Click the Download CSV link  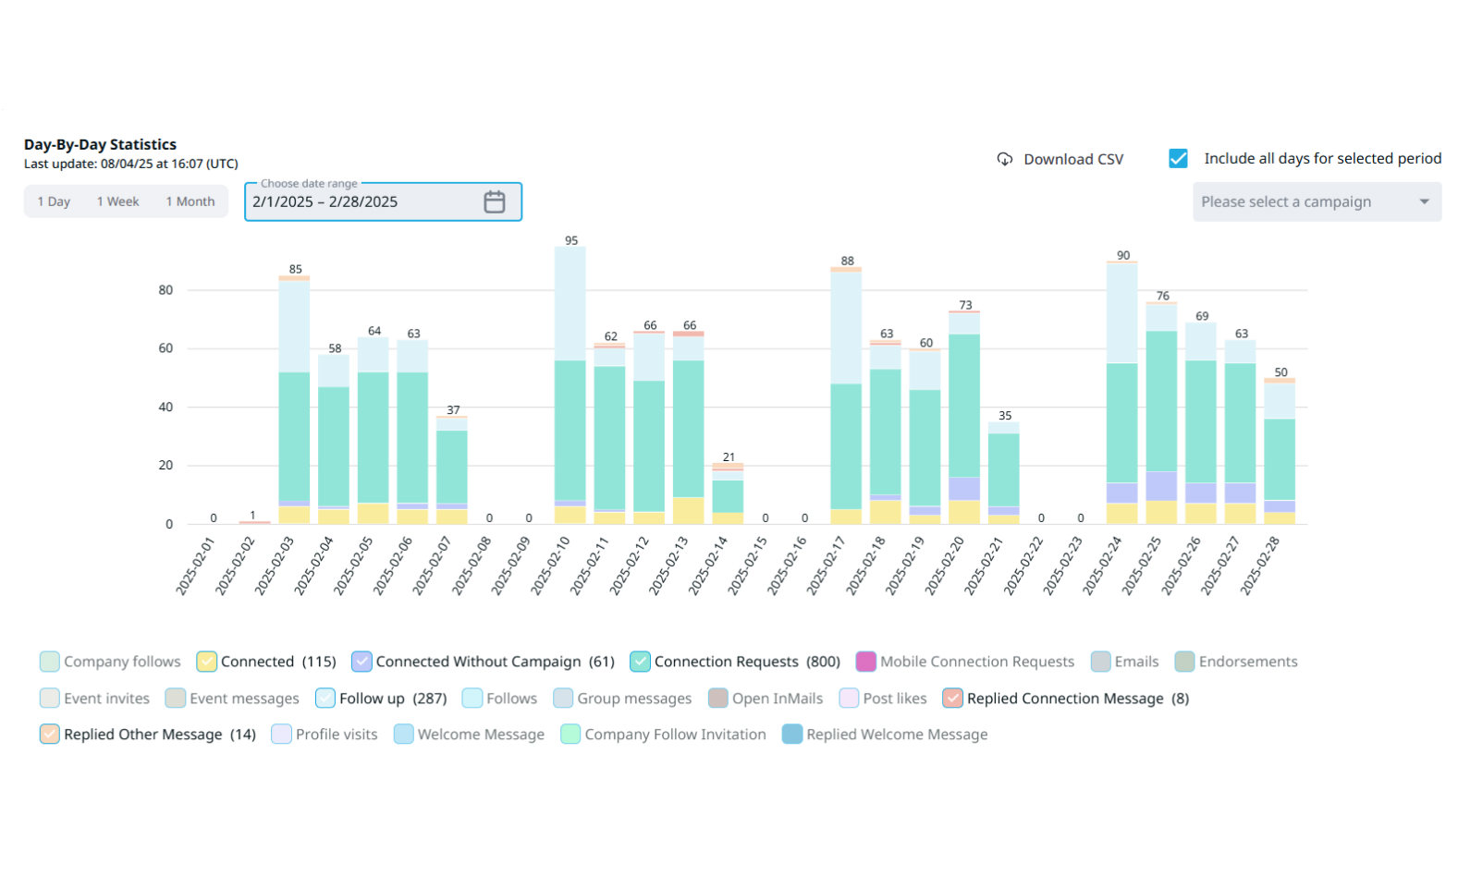1072,159
